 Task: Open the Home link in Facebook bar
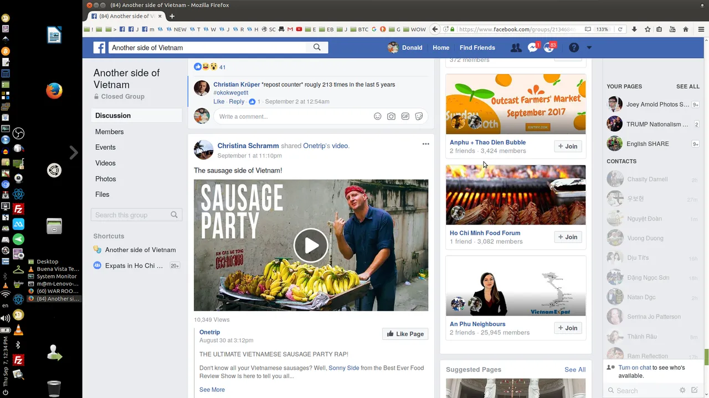[441, 48]
